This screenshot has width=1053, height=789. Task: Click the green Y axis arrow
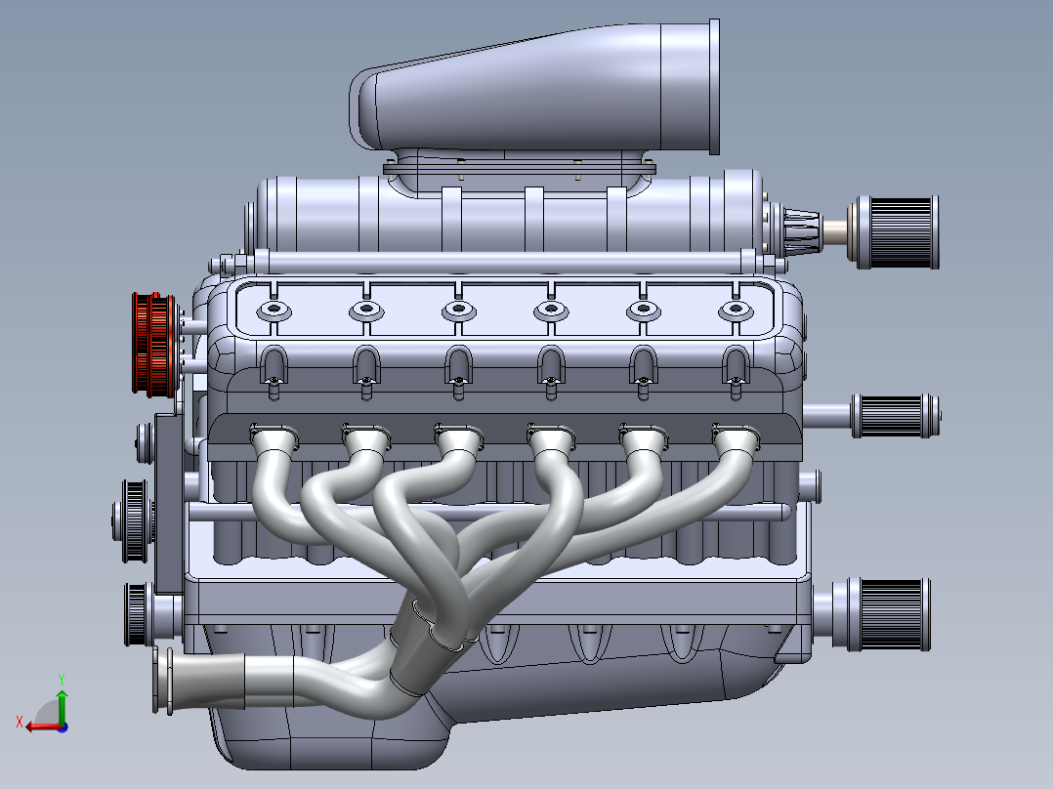[62, 705]
